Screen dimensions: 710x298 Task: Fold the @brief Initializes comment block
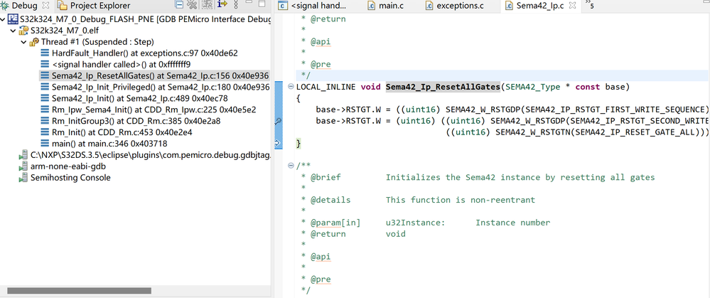tap(291, 166)
